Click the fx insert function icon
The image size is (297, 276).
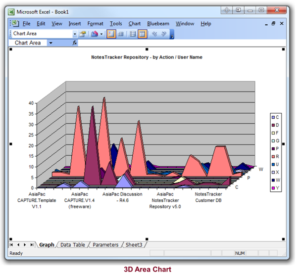(x=75, y=43)
